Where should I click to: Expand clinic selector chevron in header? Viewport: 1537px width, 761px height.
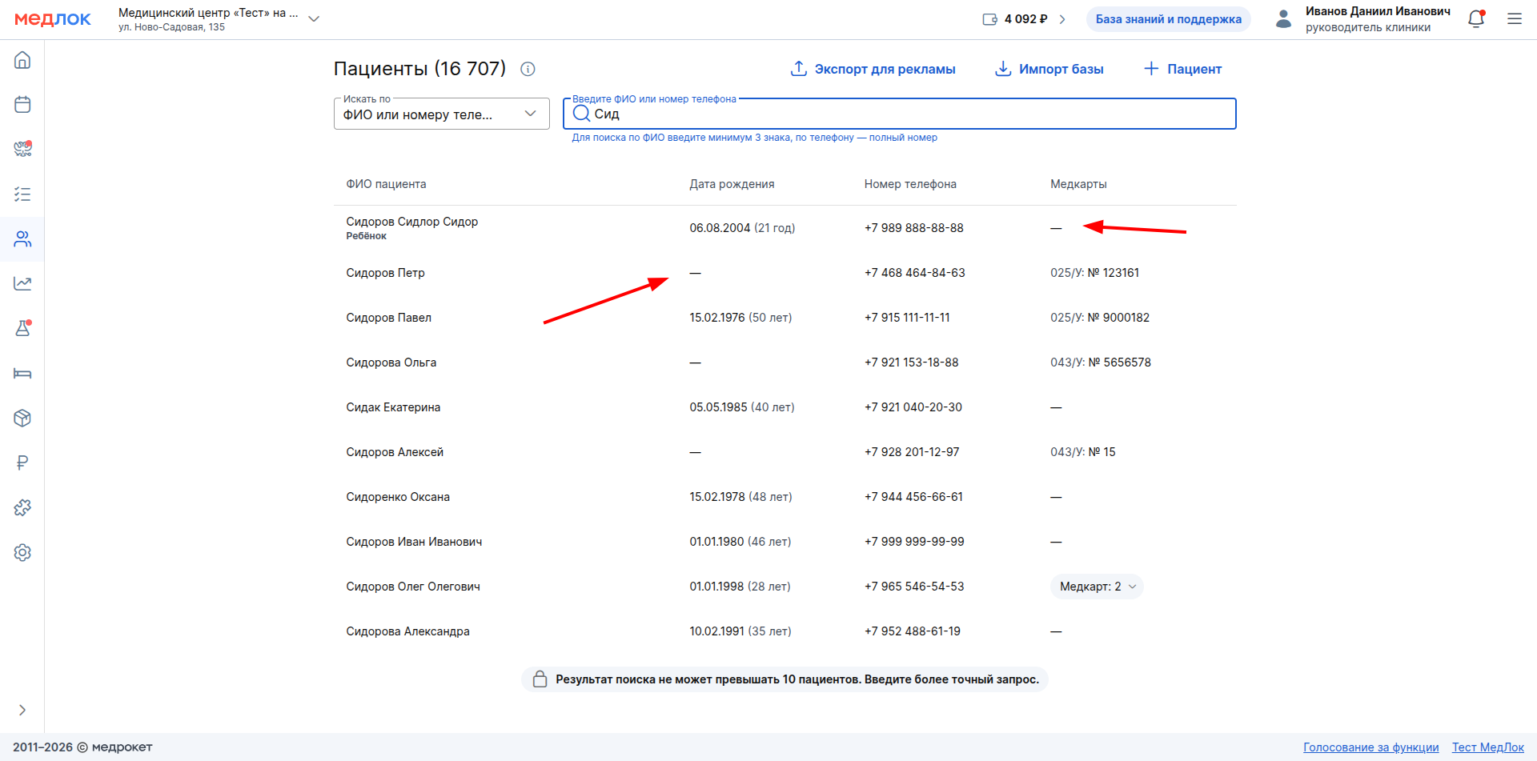pyautogui.click(x=314, y=19)
